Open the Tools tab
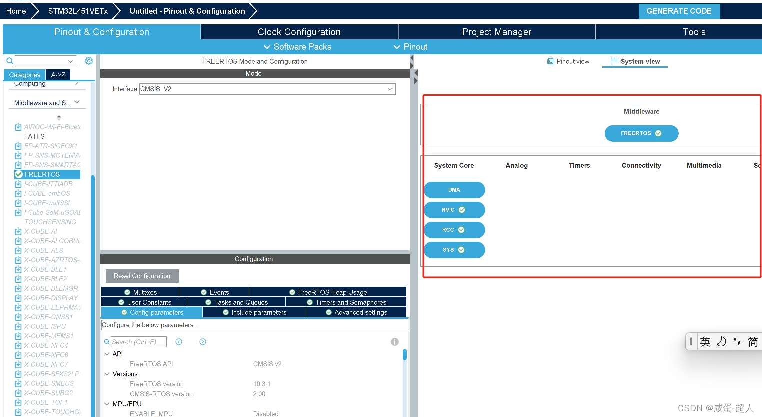This screenshot has width=762, height=417. pos(694,32)
